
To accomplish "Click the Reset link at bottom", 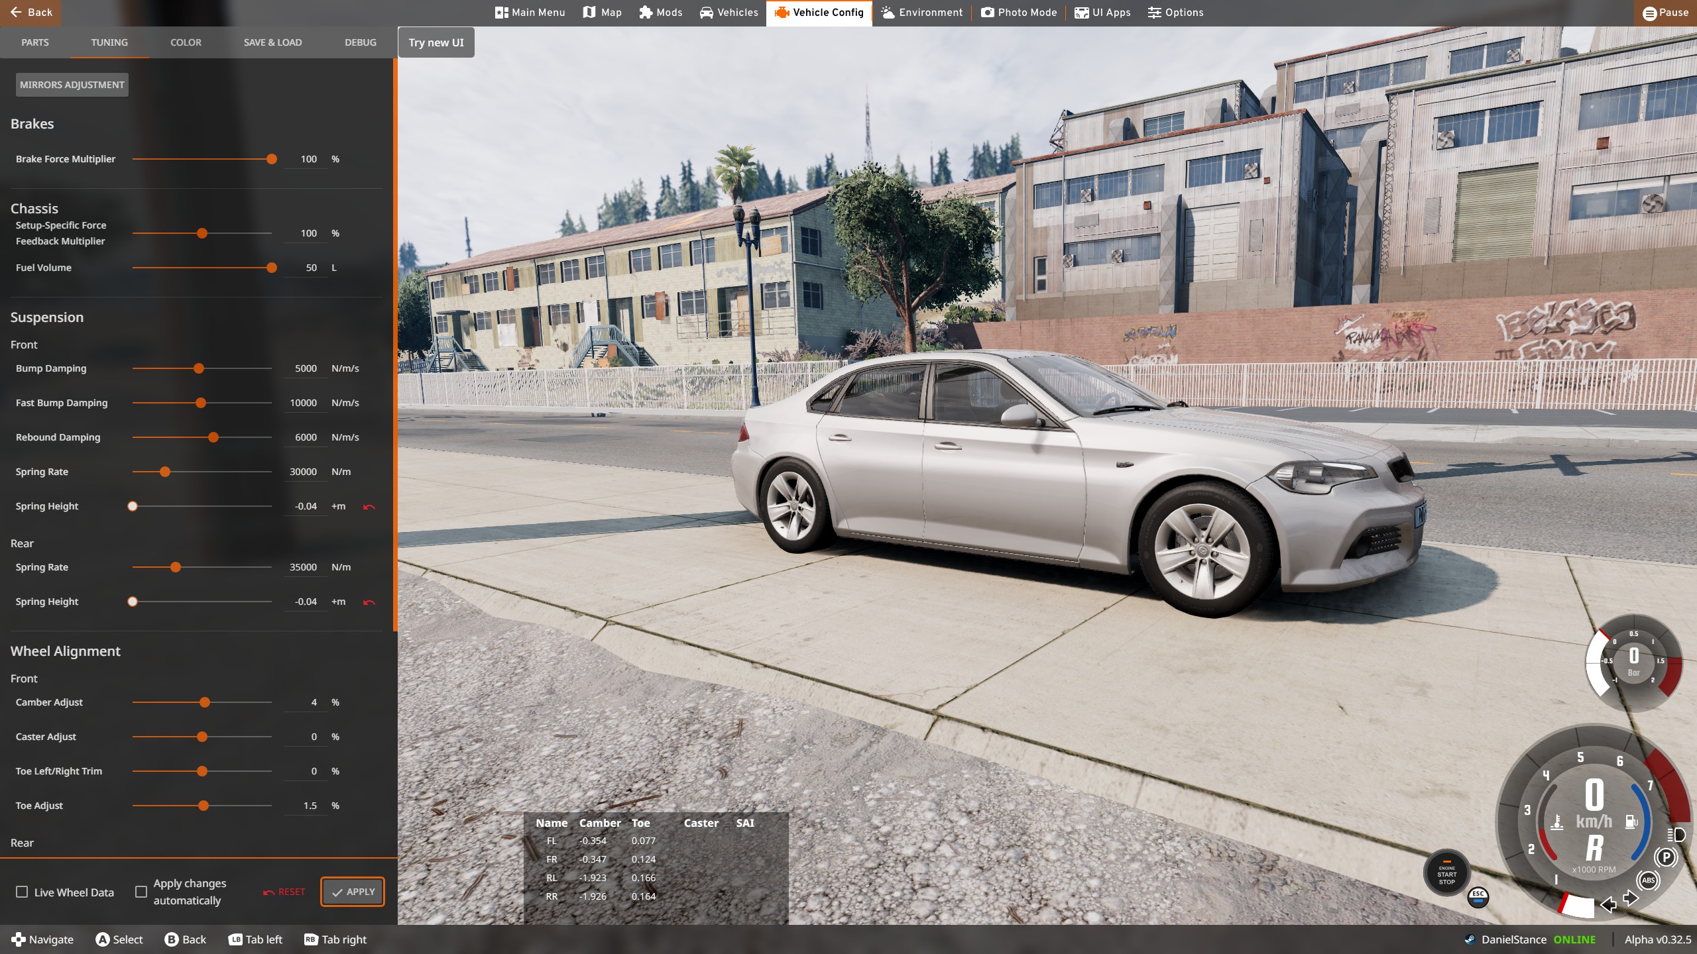I will click(x=284, y=892).
